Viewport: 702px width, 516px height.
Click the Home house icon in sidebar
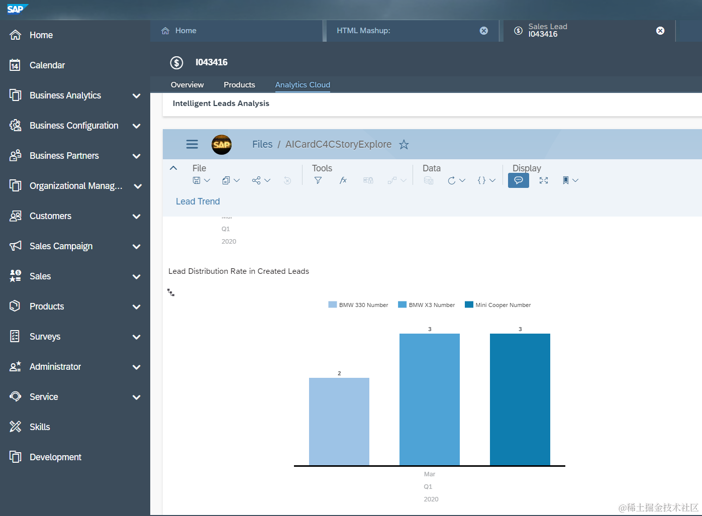[x=16, y=35]
